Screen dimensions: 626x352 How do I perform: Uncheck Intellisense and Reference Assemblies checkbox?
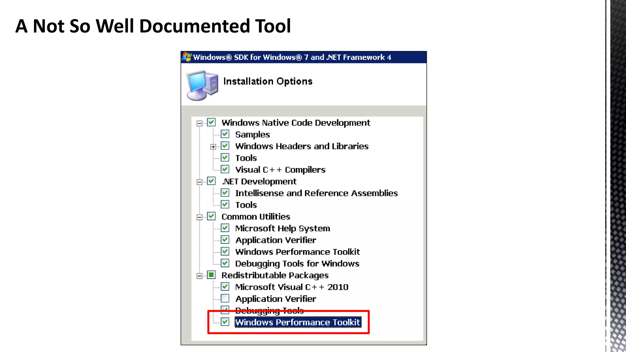click(225, 193)
